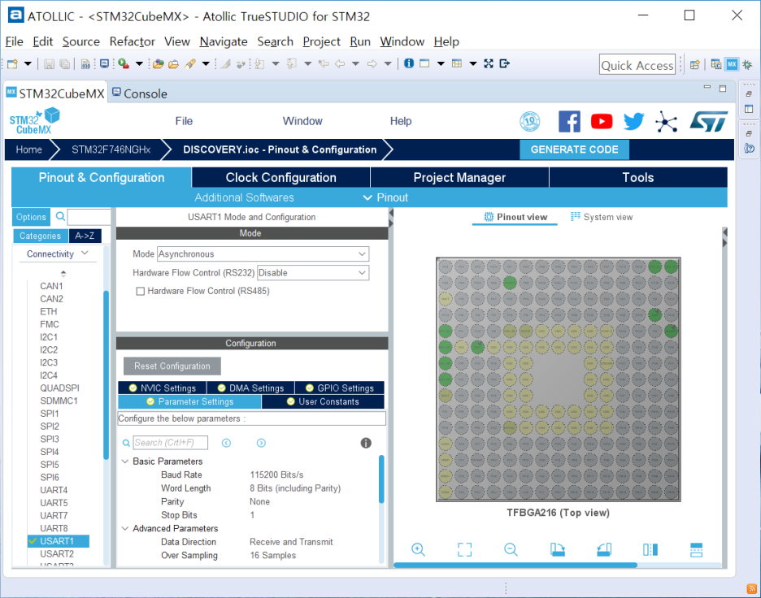The width and height of the screenshot is (761, 598).
Task: Click the Open Perspective icon
Action: pos(695,64)
